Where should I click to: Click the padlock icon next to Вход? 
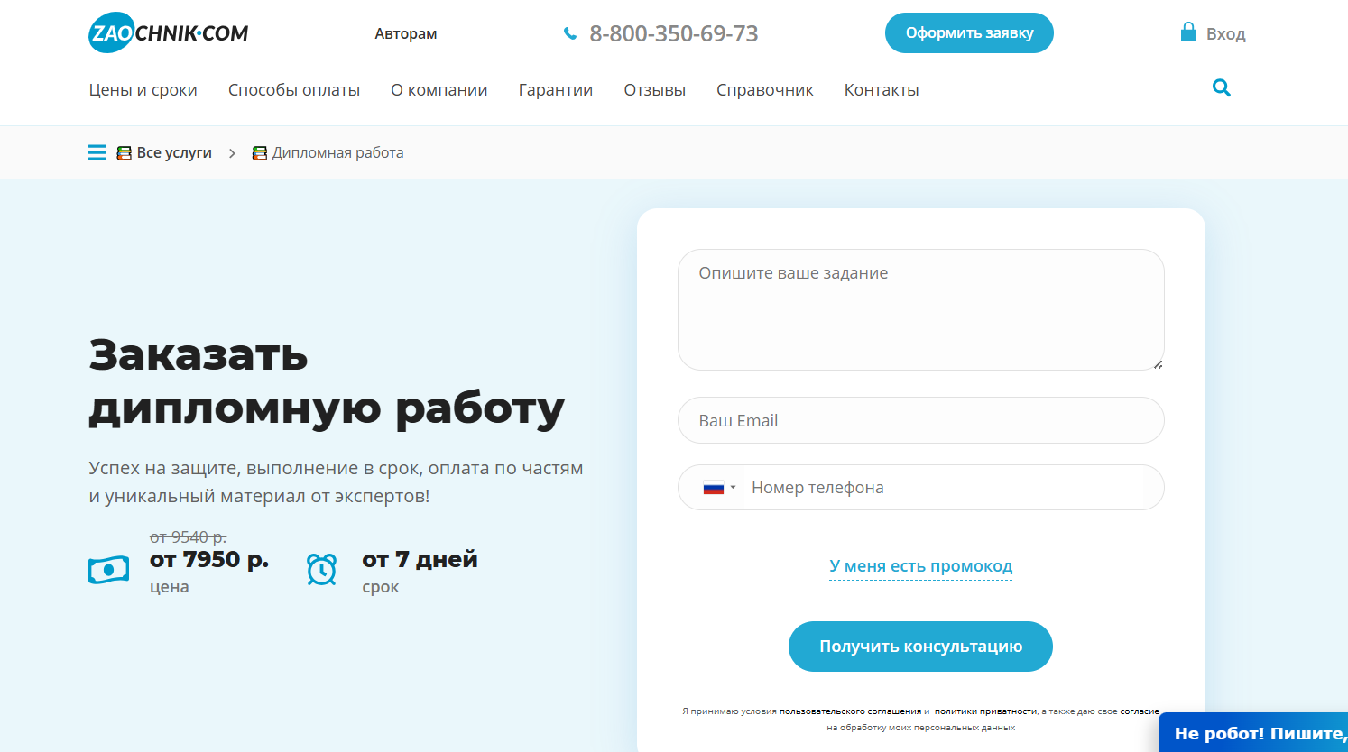click(1188, 31)
